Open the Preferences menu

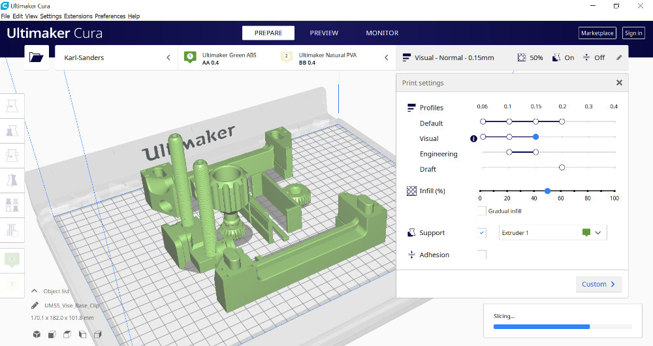[x=110, y=16]
